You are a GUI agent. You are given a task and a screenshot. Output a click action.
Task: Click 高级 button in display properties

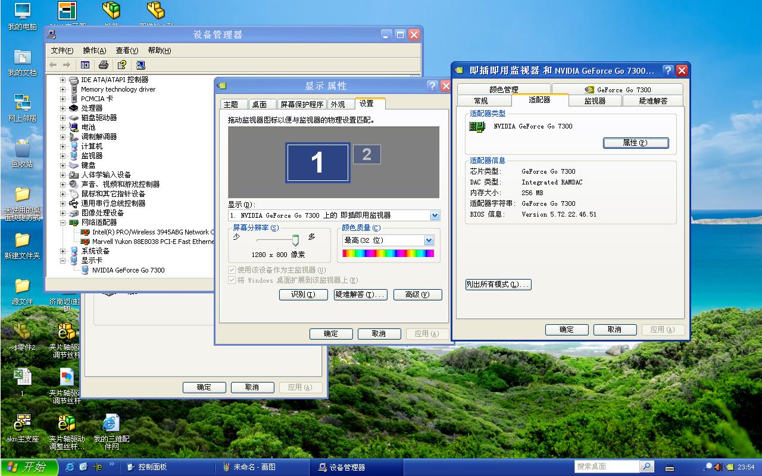(x=417, y=295)
